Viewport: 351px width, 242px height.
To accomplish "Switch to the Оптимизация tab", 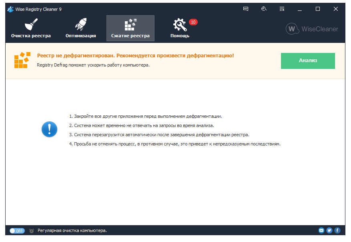I will pos(80,28).
